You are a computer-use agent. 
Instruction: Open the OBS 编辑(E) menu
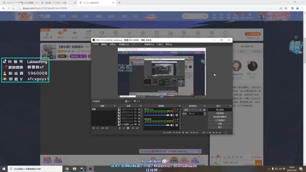coord(104,44)
